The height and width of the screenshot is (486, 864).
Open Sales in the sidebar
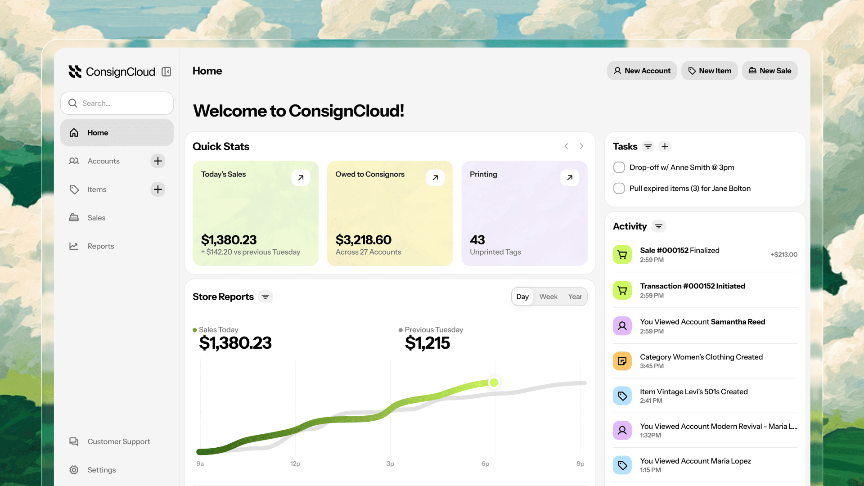tap(96, 218)
